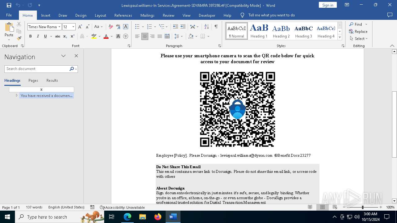Sort paragraphs with the A-Z icon
The height and width of the screenshot is (223, 397).
click(206, 27)
